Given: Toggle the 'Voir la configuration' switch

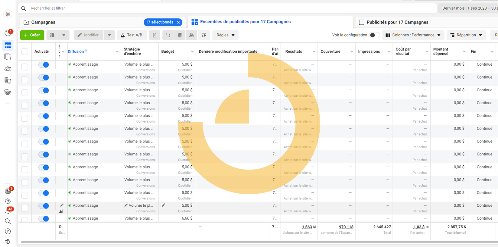Looking at the screenshot, I should click(x=375, y=35).
